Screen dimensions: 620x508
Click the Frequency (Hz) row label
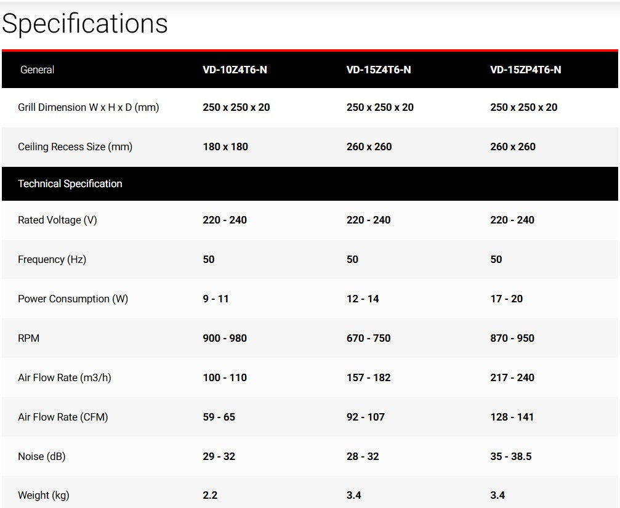pyautogui.click(x=52, y=259)
